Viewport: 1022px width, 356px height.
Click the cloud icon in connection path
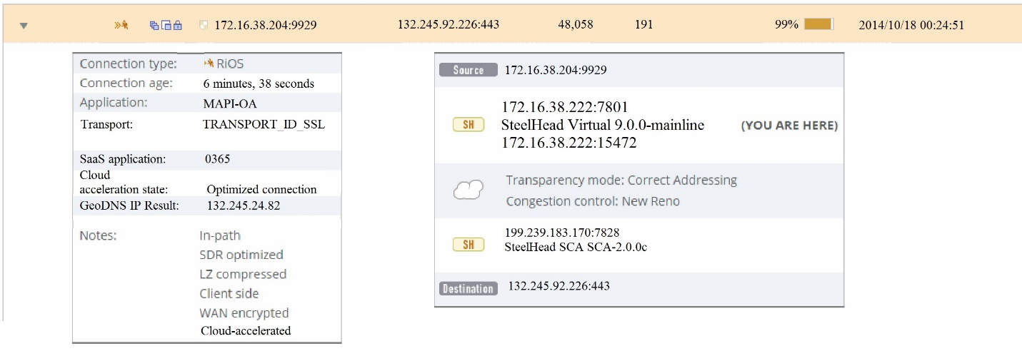pos(469,190)
